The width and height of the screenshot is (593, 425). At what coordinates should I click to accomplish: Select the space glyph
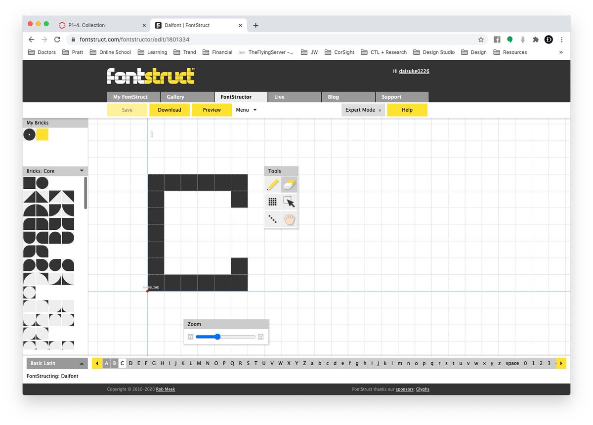pos(512,363)
